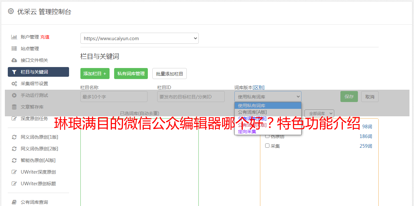Open 智能伪原创[AI版] tool
The height and width of the screenshot is (206, 414).
38,160
